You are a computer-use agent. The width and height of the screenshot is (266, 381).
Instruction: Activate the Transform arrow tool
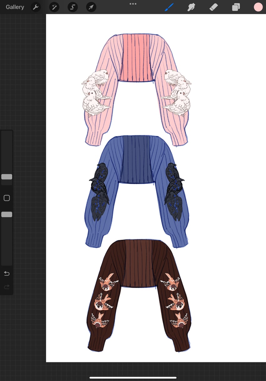tap(91, 7)
